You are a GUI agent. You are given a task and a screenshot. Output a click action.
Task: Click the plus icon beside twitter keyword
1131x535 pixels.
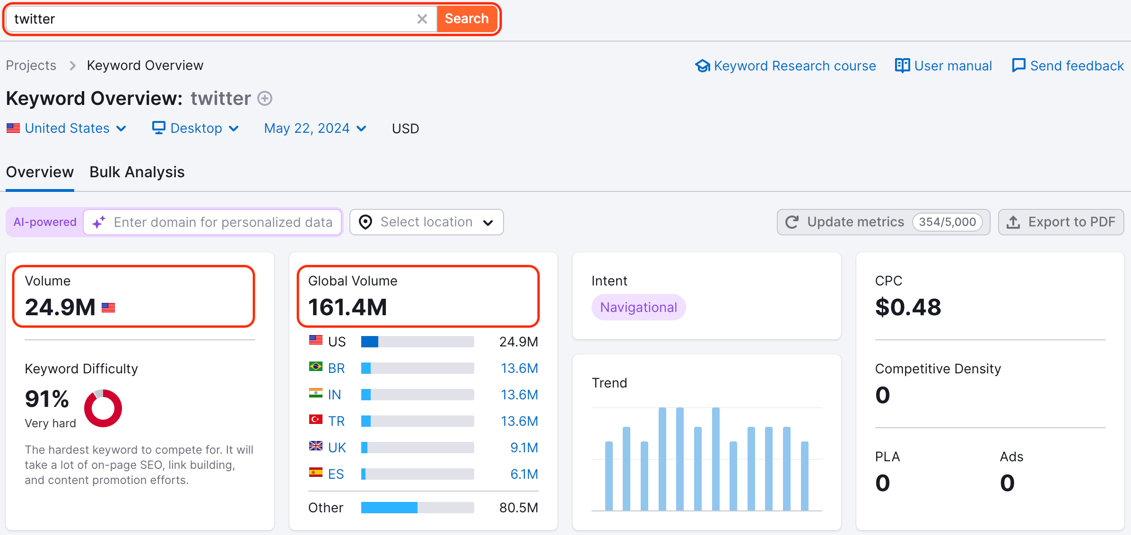point(265,98)
